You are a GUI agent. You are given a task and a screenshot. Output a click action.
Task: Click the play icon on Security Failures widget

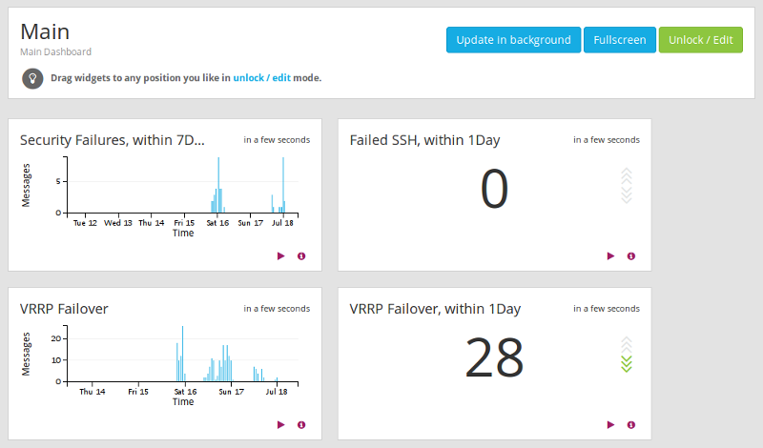(280, 255)
